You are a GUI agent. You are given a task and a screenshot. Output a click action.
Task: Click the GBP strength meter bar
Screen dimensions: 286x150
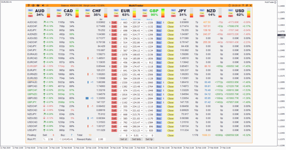point(163,13)
